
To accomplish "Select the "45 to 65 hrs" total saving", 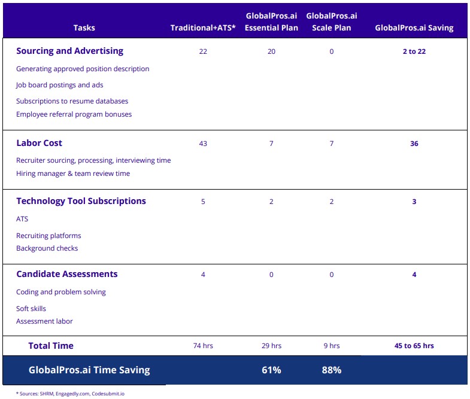I will click(414, 346).
